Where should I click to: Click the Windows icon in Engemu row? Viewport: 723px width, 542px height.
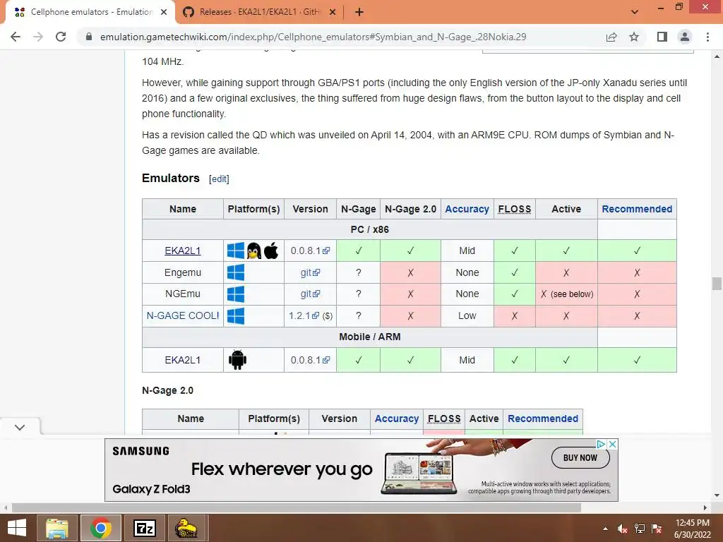pyautogui.click(x=236, y=272)
